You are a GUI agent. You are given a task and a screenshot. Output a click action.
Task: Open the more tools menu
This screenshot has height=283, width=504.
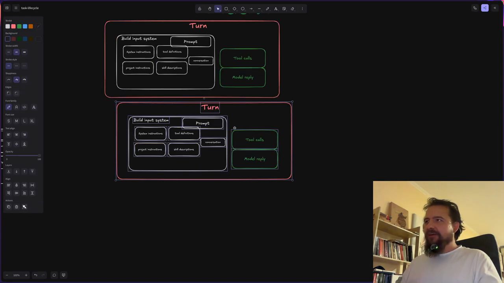coord(302,9)
